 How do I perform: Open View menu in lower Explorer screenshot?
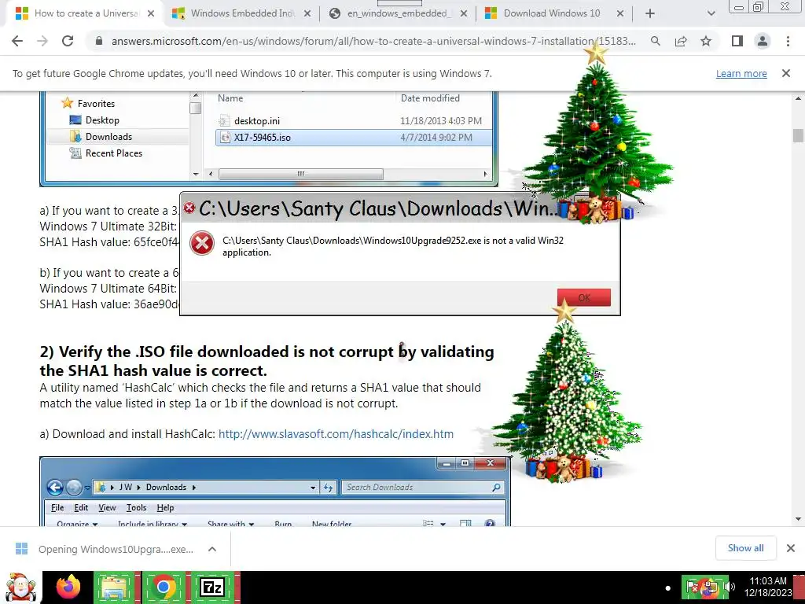point(107,507)
